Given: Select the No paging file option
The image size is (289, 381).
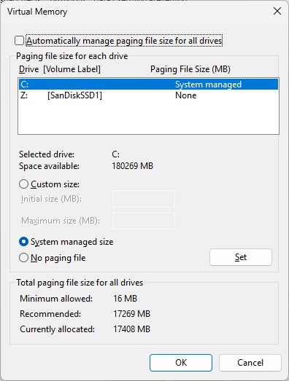Looking at the screenshot, I should coord(23,258).
